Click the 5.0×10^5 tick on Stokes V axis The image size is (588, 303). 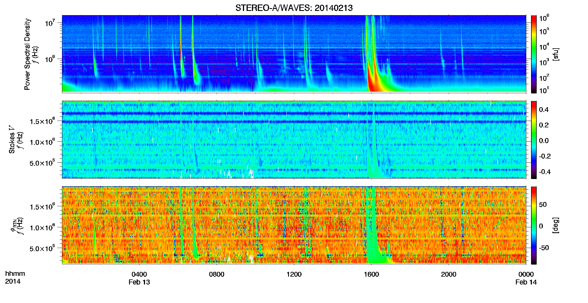point(42,163)
